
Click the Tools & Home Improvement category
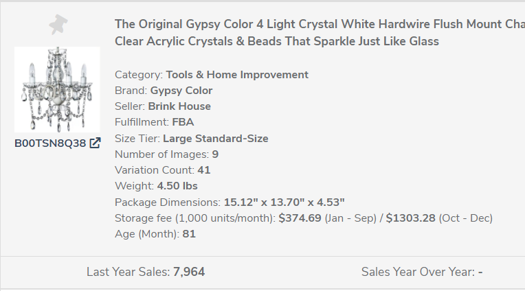click(237, 75)
